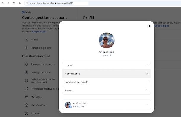Click the browser forward arrow
Screen dimensions: 181x117
(x=8, y=3)
